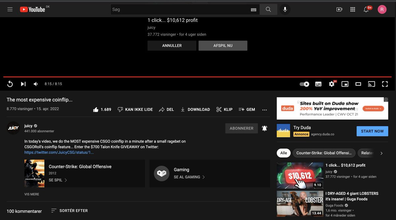Open the hamburger guide menu
The image size is (396, 220).
tap(10, 10)
